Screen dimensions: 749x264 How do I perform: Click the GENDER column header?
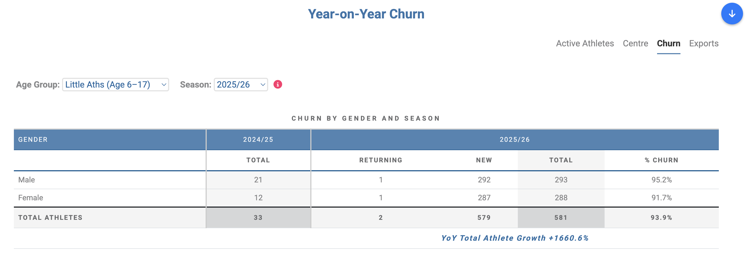pos(33,139)
